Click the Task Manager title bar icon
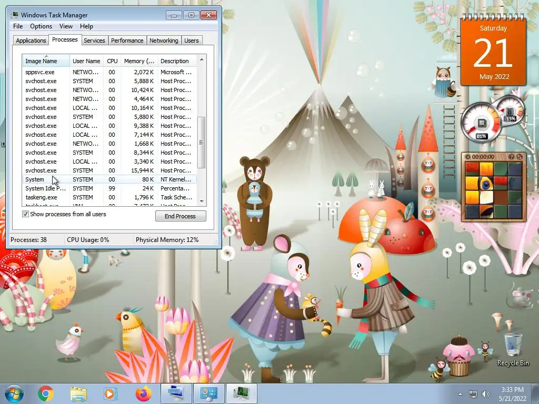The image size is (539, 404). pyautogui.click(x=14, y=15)
